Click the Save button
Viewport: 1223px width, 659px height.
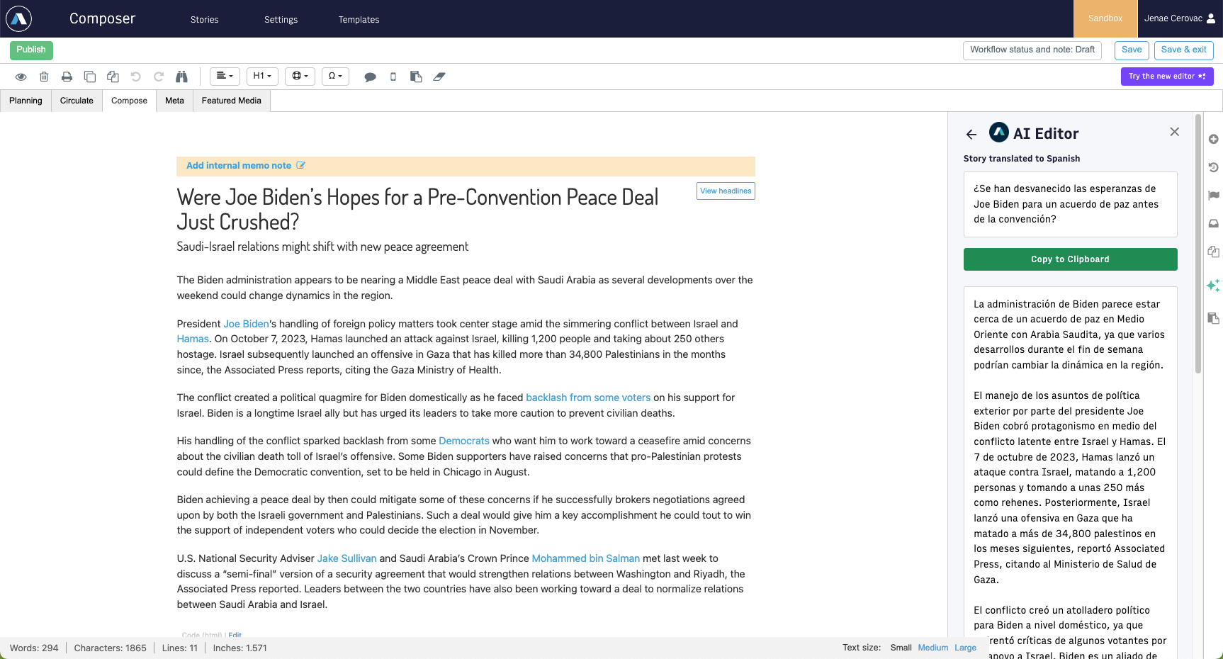coord(1132,50)
